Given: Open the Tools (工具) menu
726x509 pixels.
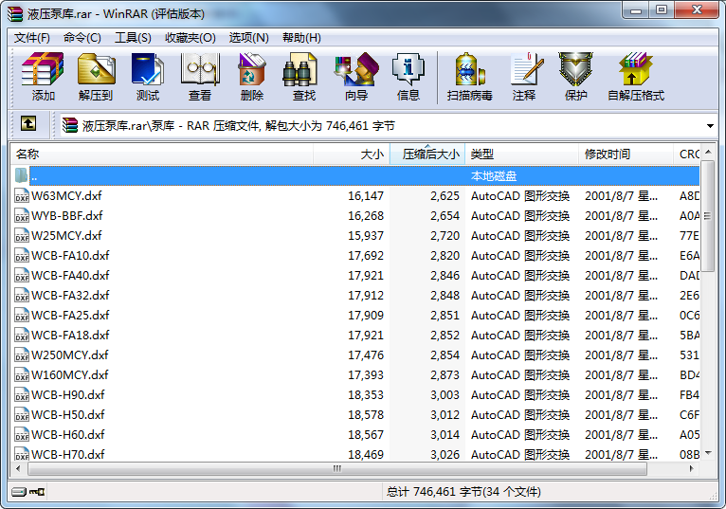Looking at the screenshot, I should point(133,38).
